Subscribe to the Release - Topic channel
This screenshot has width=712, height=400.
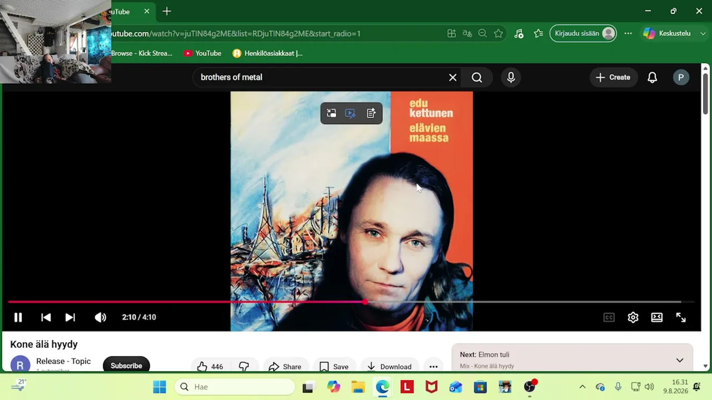pos(126,365)
